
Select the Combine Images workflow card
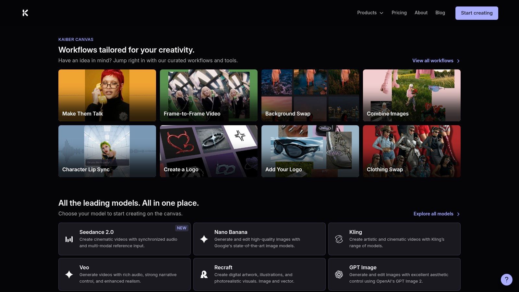412,95
